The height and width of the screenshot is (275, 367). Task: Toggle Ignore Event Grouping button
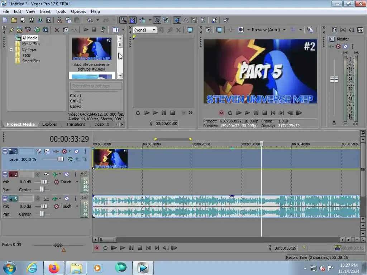pos(166,20)
